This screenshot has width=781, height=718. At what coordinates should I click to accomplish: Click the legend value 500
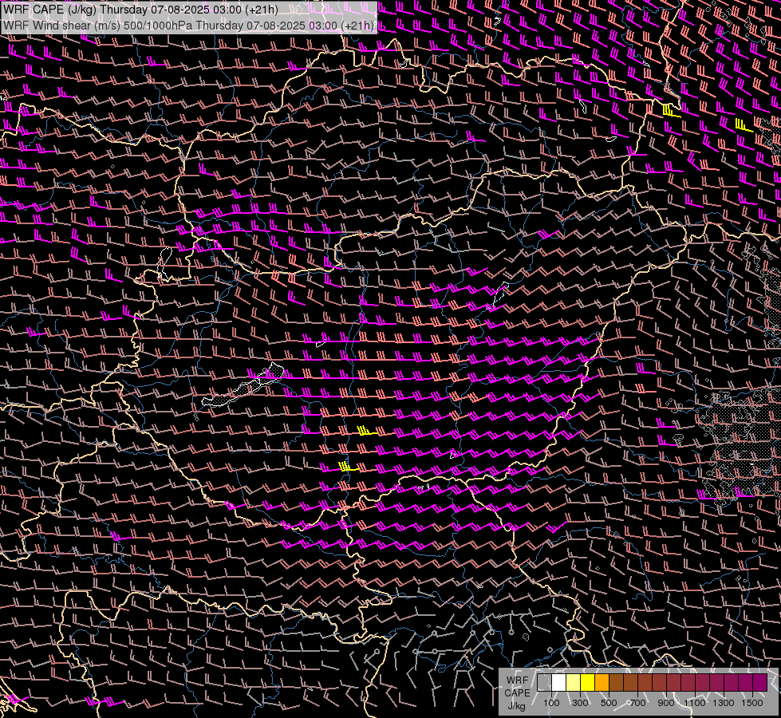point(609,703)
